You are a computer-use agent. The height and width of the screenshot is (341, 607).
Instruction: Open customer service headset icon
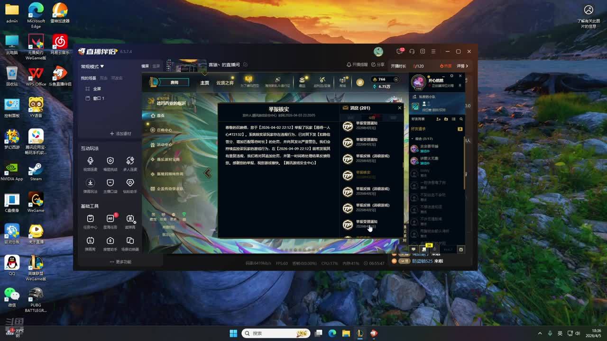[412, 52]
